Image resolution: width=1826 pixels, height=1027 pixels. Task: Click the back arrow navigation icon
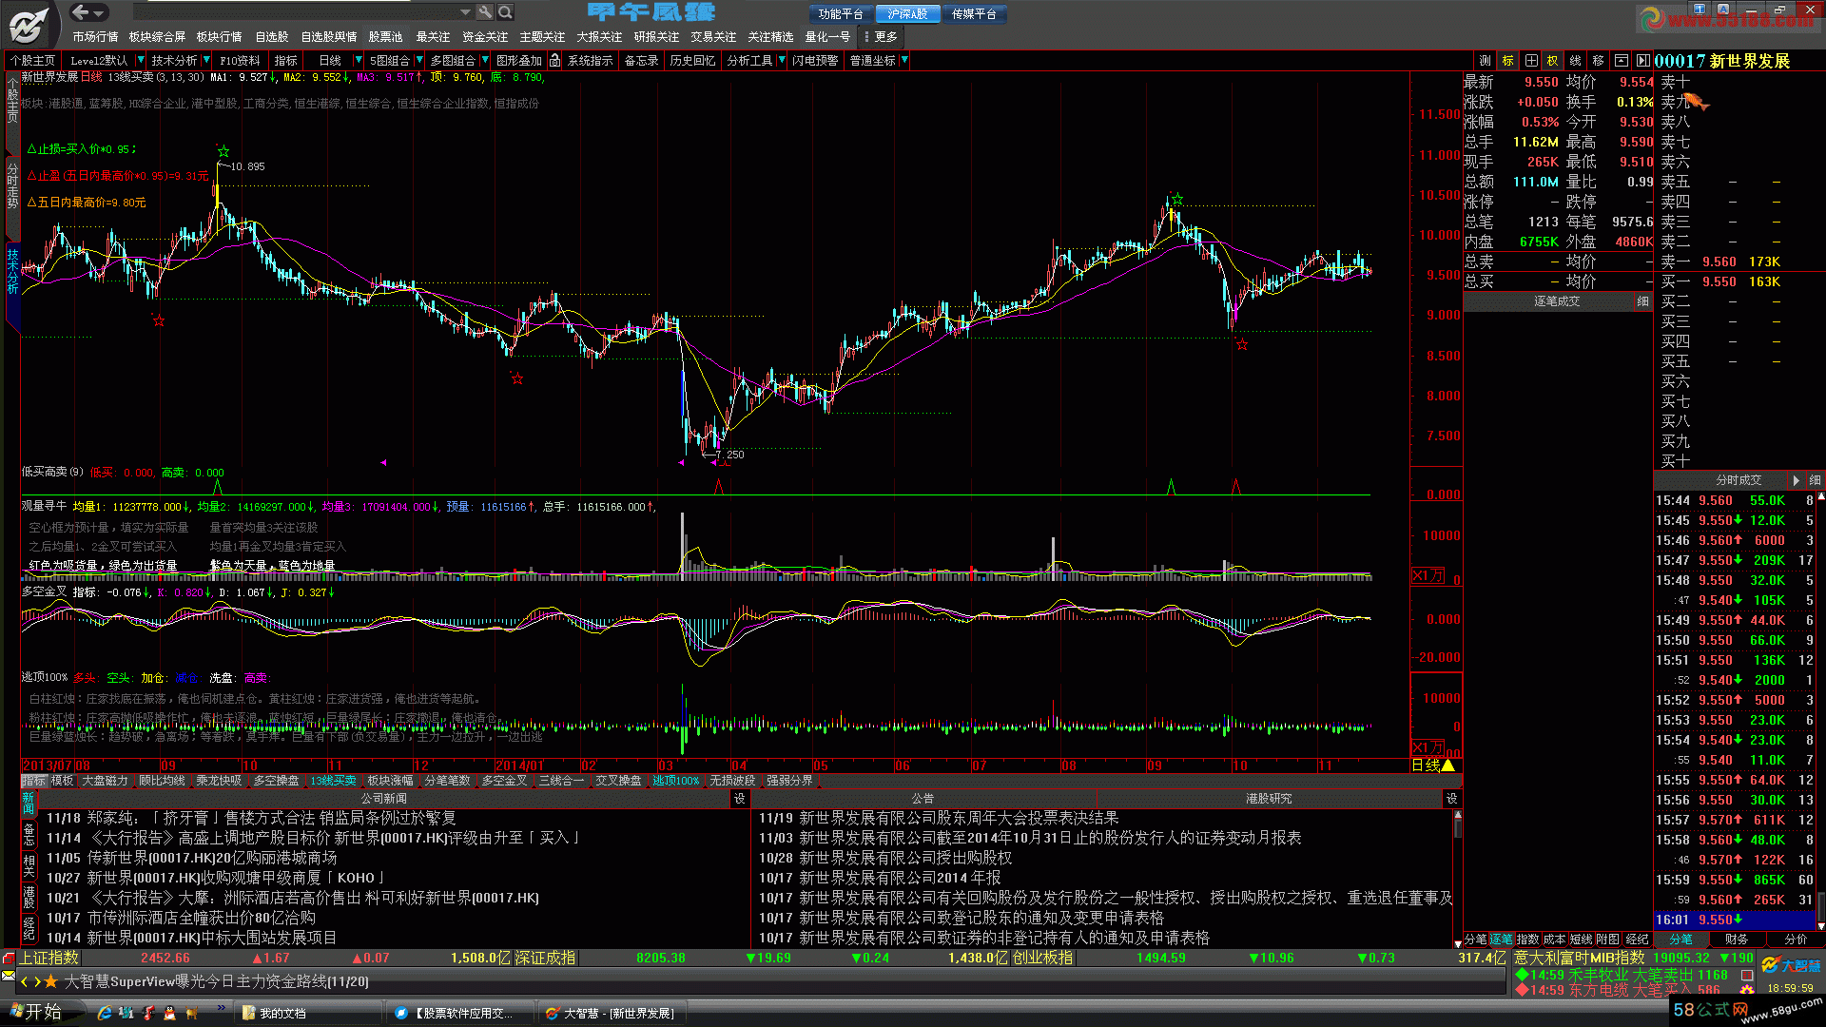(82, 12)
